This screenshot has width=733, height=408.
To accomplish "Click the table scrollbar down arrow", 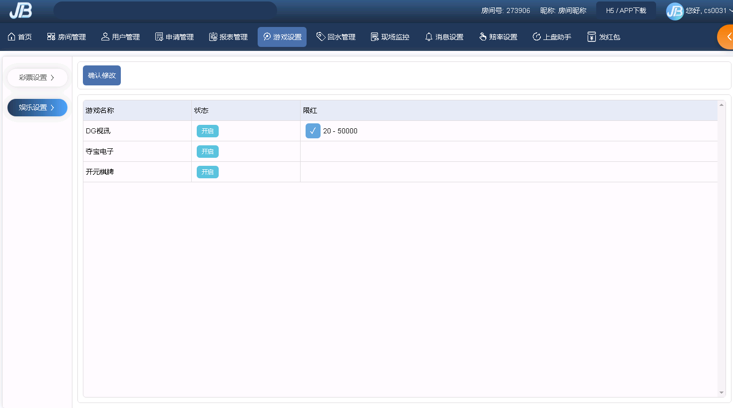I will click(721, 393).
